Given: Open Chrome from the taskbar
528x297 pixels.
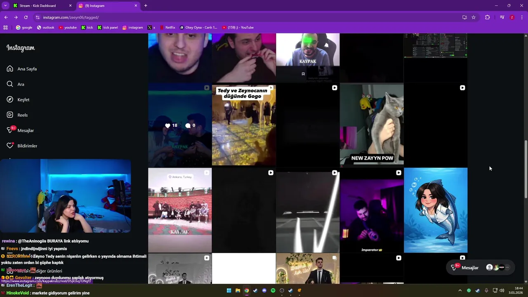Looking at the screenshot, I should 247,290.
